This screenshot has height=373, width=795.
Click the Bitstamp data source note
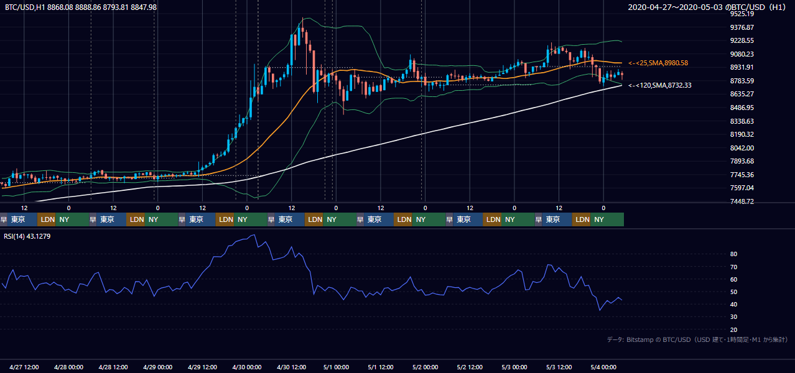point(697,339)
